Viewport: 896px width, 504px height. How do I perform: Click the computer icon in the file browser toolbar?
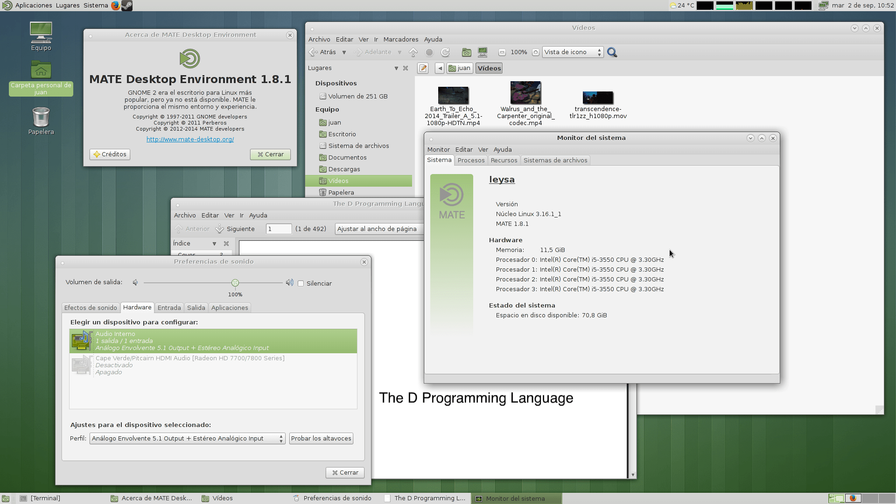[x=483, y=52]
